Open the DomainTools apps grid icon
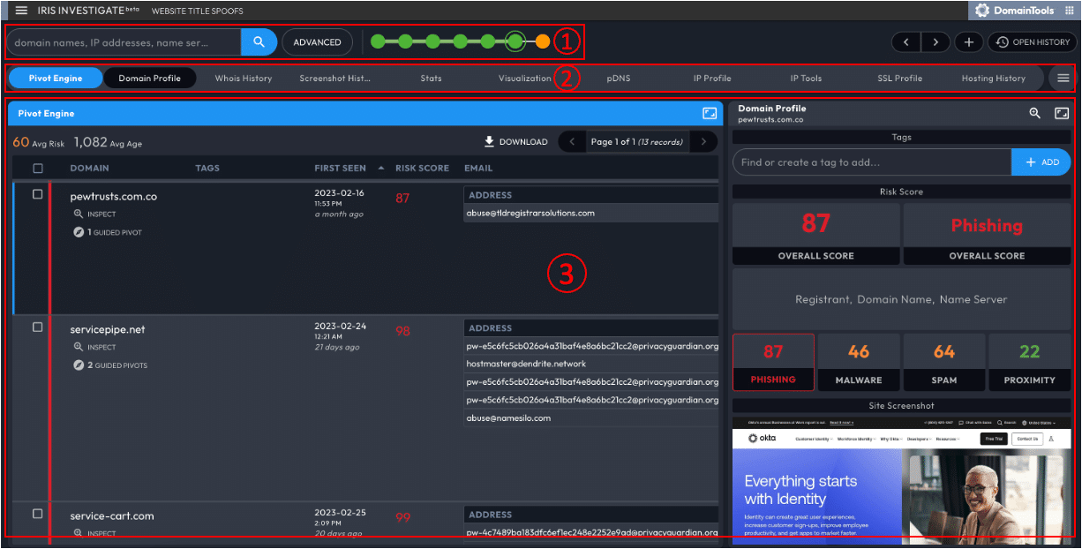This screenshot has width=1082, height=549. coord(1070,11)
